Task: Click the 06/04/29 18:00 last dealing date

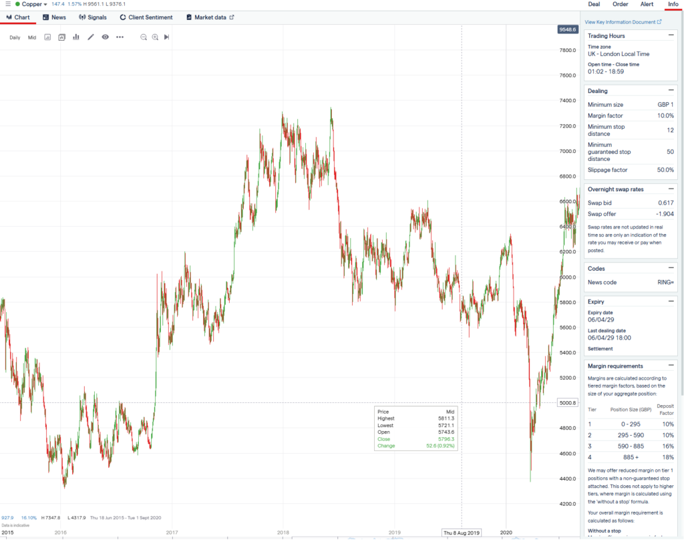Action: point(609,338)
